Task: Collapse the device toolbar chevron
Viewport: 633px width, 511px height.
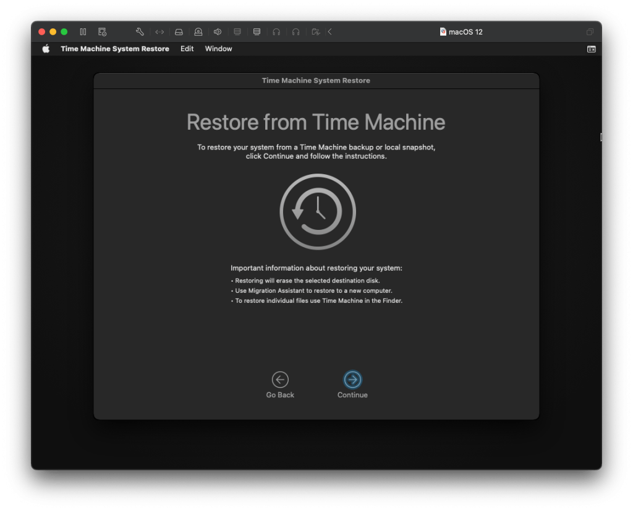Action: tap(330, 32)
